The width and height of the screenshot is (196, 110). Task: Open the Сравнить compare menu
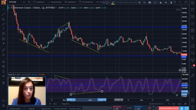(x=39, y=2)
